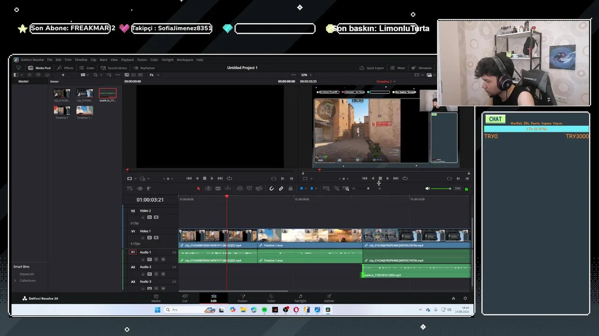Toggle timeline snapping magnet icon

pos(271,189)
